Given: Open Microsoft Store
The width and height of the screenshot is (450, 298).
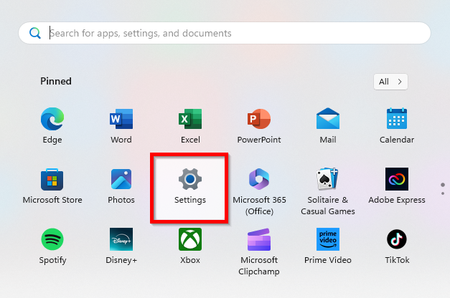Looking at the screenshot, I should coord(52,186).
